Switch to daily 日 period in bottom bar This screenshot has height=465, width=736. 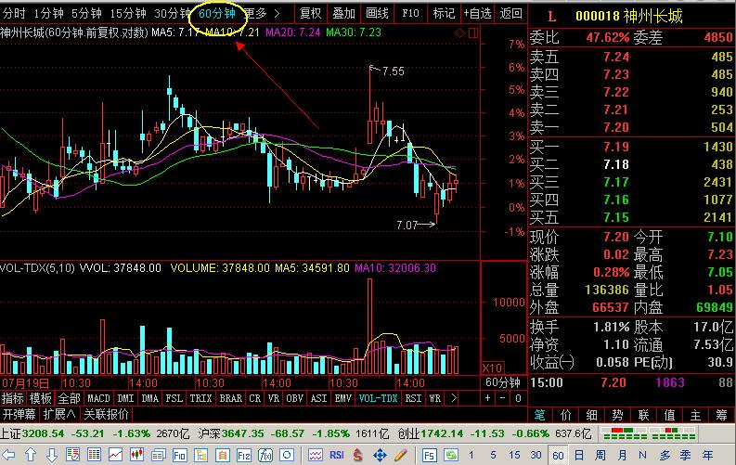tap(579, 455)
